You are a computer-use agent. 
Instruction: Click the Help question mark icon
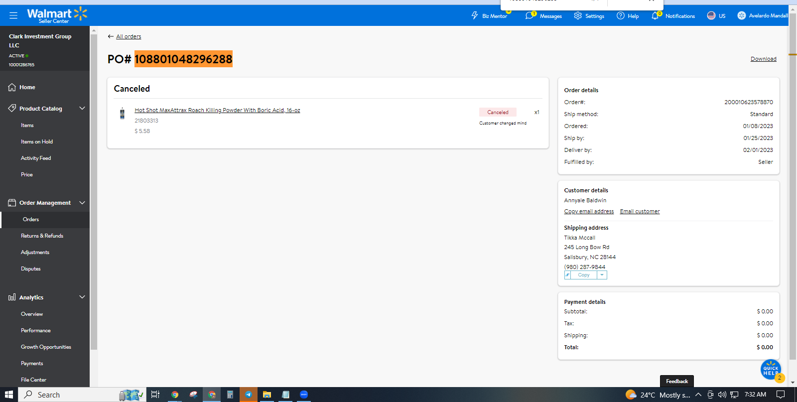621,15
